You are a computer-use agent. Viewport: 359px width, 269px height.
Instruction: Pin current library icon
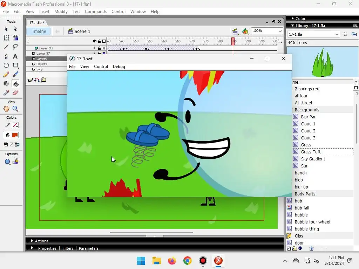(x=345, y=34)
